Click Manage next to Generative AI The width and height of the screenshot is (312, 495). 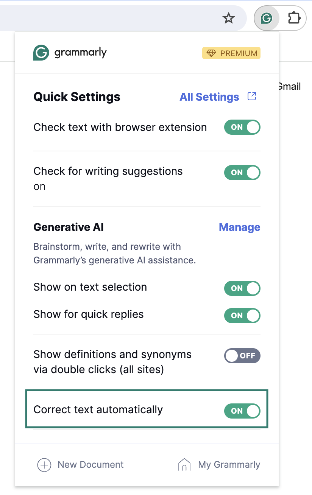coord(240,227)
